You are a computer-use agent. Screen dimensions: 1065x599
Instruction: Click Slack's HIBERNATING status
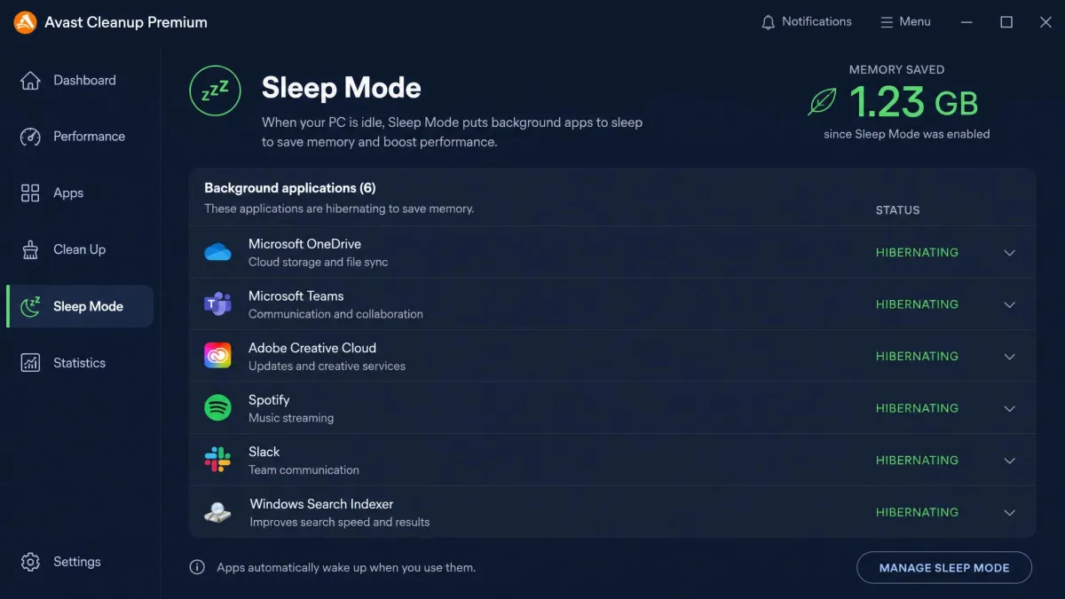(917, 461)
